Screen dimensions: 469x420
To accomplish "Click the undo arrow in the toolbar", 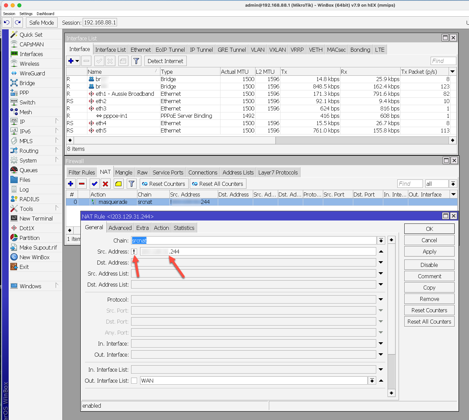I will click(6, 22).
